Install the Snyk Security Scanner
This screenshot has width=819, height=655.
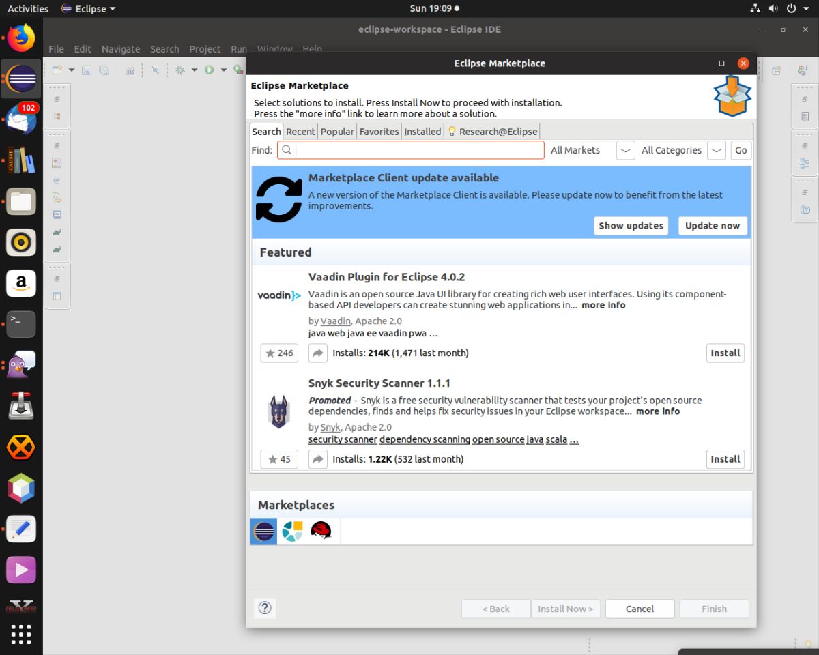tap(725, 459)
